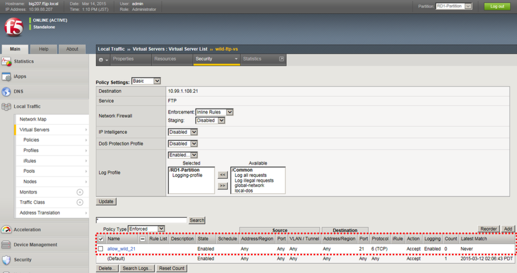Screen dimensions: 517x273
Task: Open the allow_wild_21 rule link
Action: pos(121,249)
